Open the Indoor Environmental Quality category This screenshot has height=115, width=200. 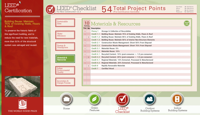[x=65, y=70]
